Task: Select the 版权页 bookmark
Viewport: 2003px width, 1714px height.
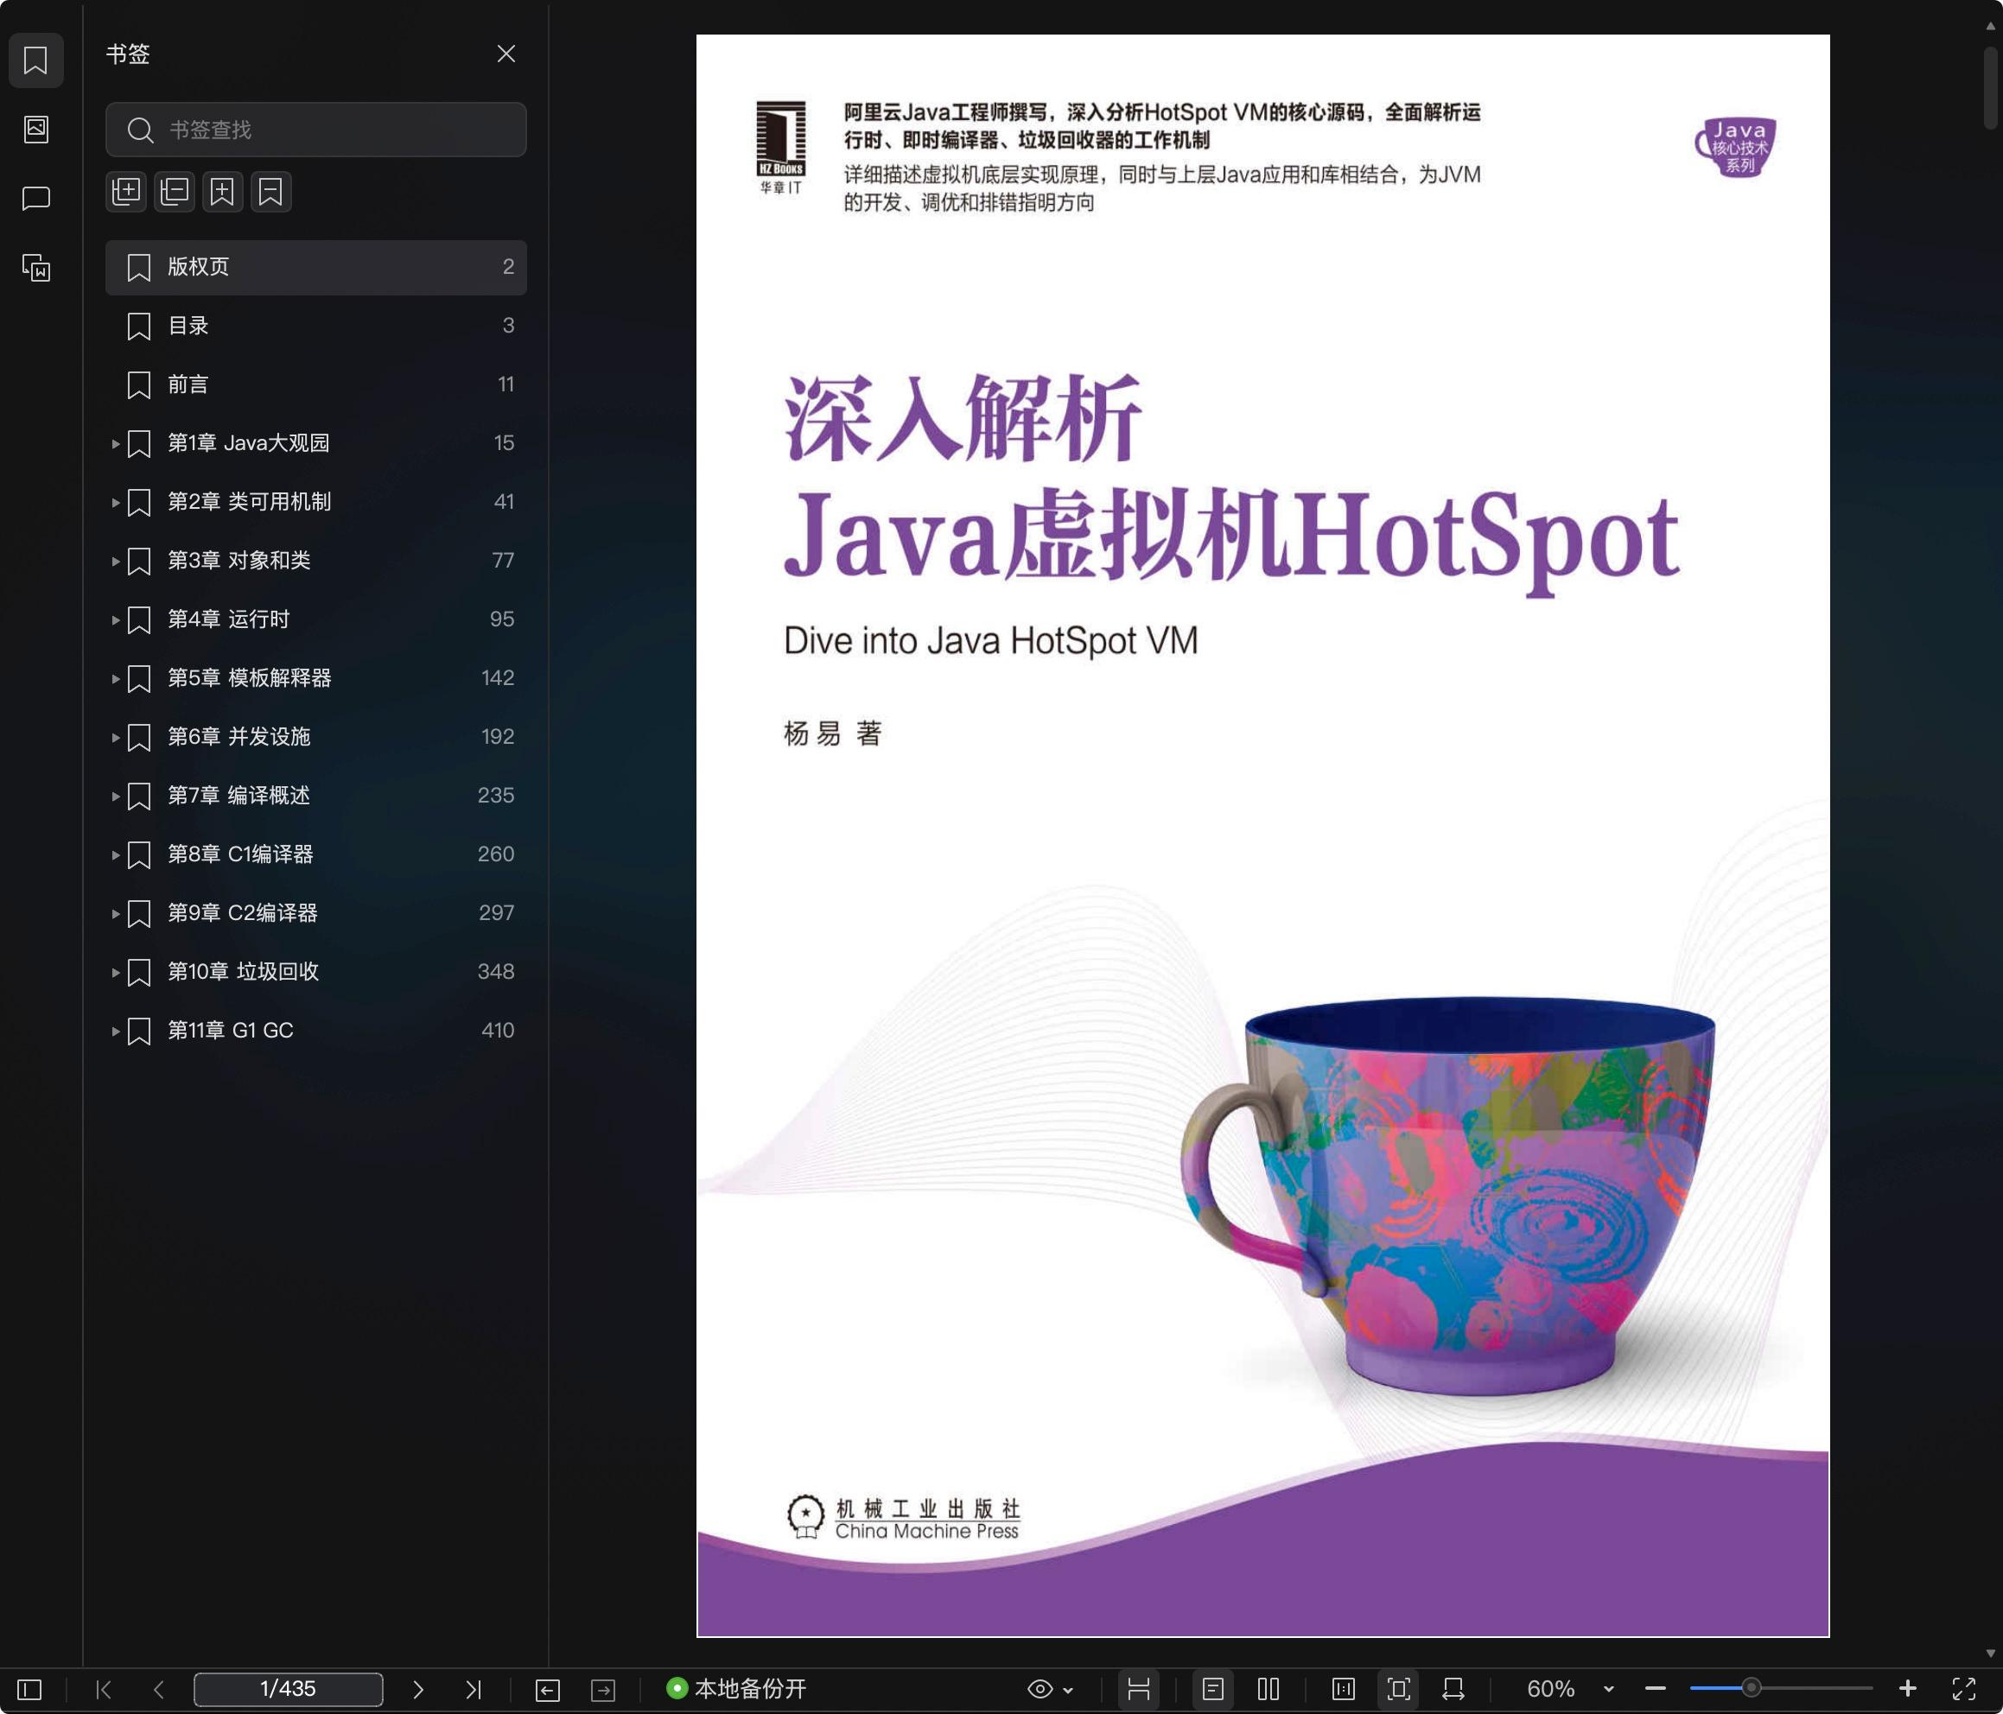Action: click(x=316, y=267)
